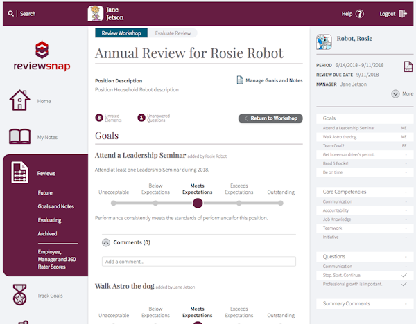Download the review PDF icon
The height and width of the screenshot is (324, 416).
tap(408, 66)
